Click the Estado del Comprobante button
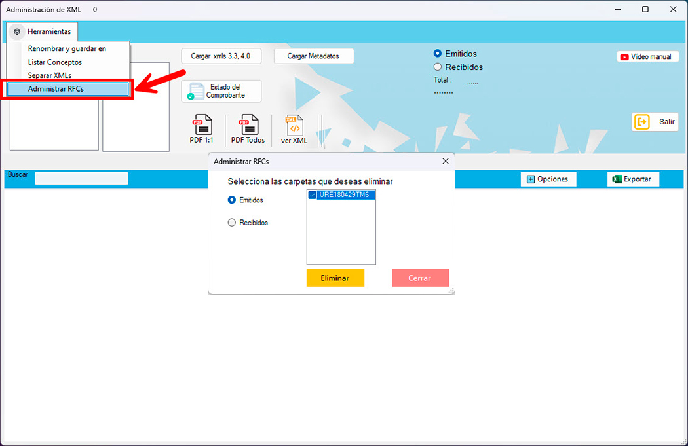 pos(221,91)
